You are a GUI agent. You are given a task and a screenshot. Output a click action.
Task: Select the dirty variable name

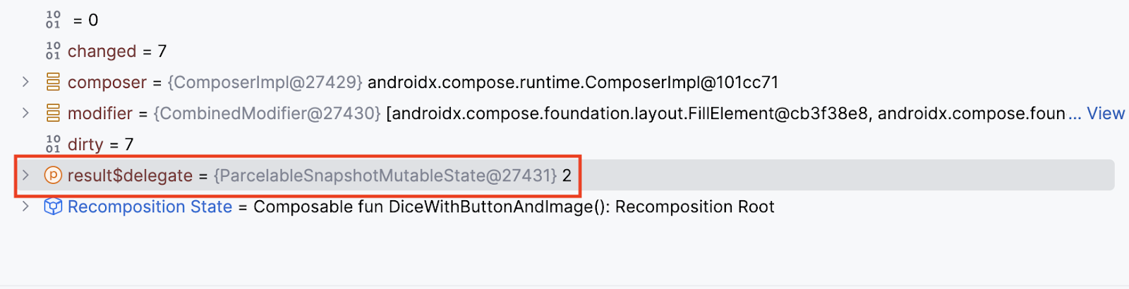pos(85,144)
